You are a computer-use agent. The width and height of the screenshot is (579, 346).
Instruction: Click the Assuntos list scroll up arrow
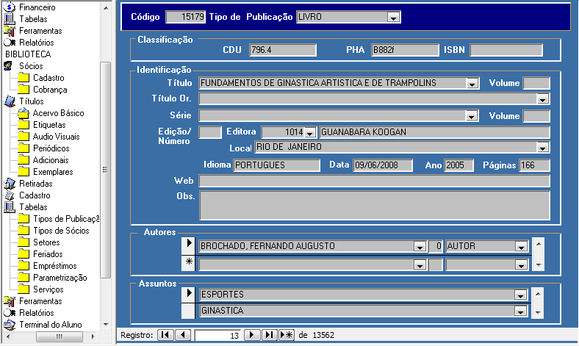click(x=538, y=294)
